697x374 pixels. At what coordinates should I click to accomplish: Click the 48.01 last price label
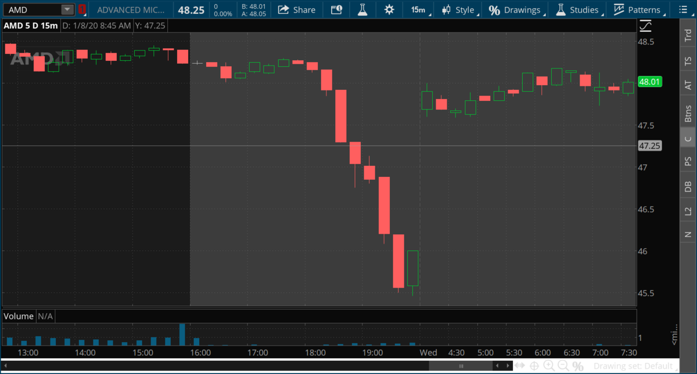click(650, 82)
